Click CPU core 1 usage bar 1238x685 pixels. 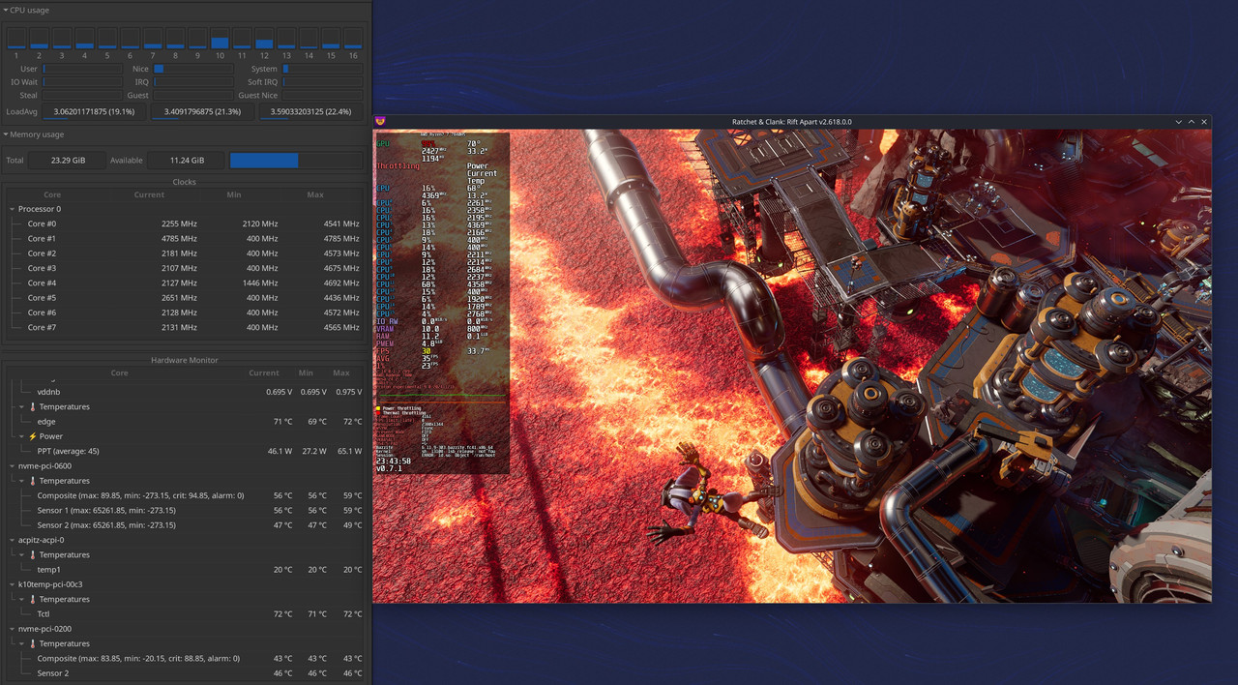click(x=16, y=38)
